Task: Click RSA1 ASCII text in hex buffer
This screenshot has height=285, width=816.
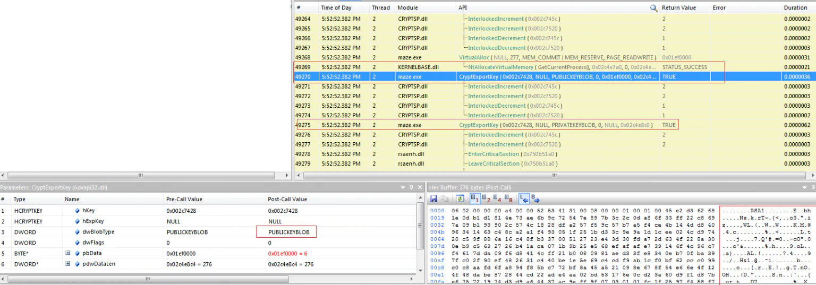Action: pyautogui.click(x=756, y=211)
